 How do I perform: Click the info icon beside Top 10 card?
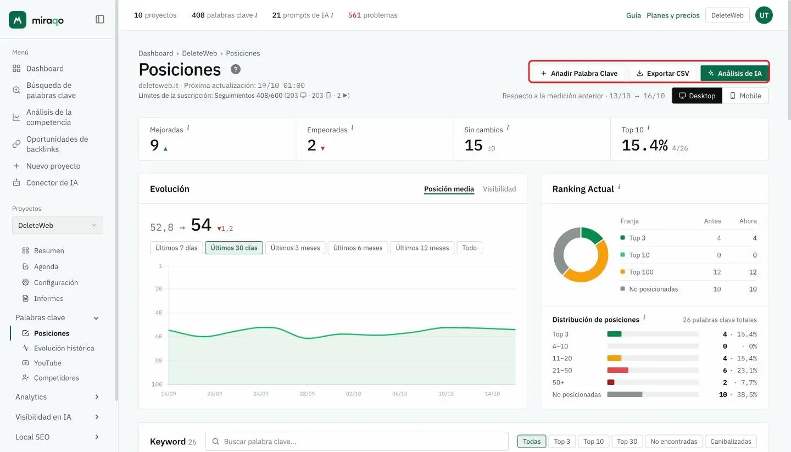649,127
